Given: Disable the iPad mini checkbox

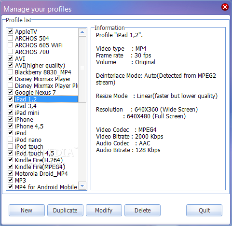Looking at the screenshot, I should [11, 112].
